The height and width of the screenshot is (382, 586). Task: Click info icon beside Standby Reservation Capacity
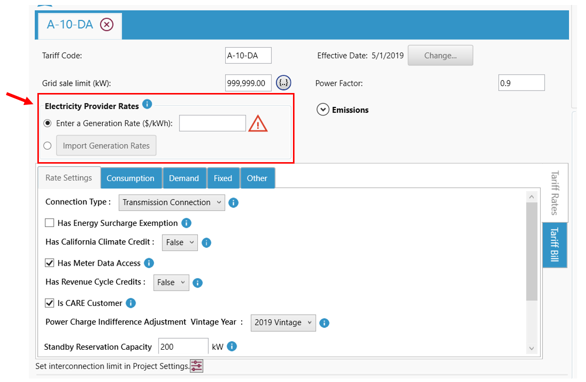(232, 347)
